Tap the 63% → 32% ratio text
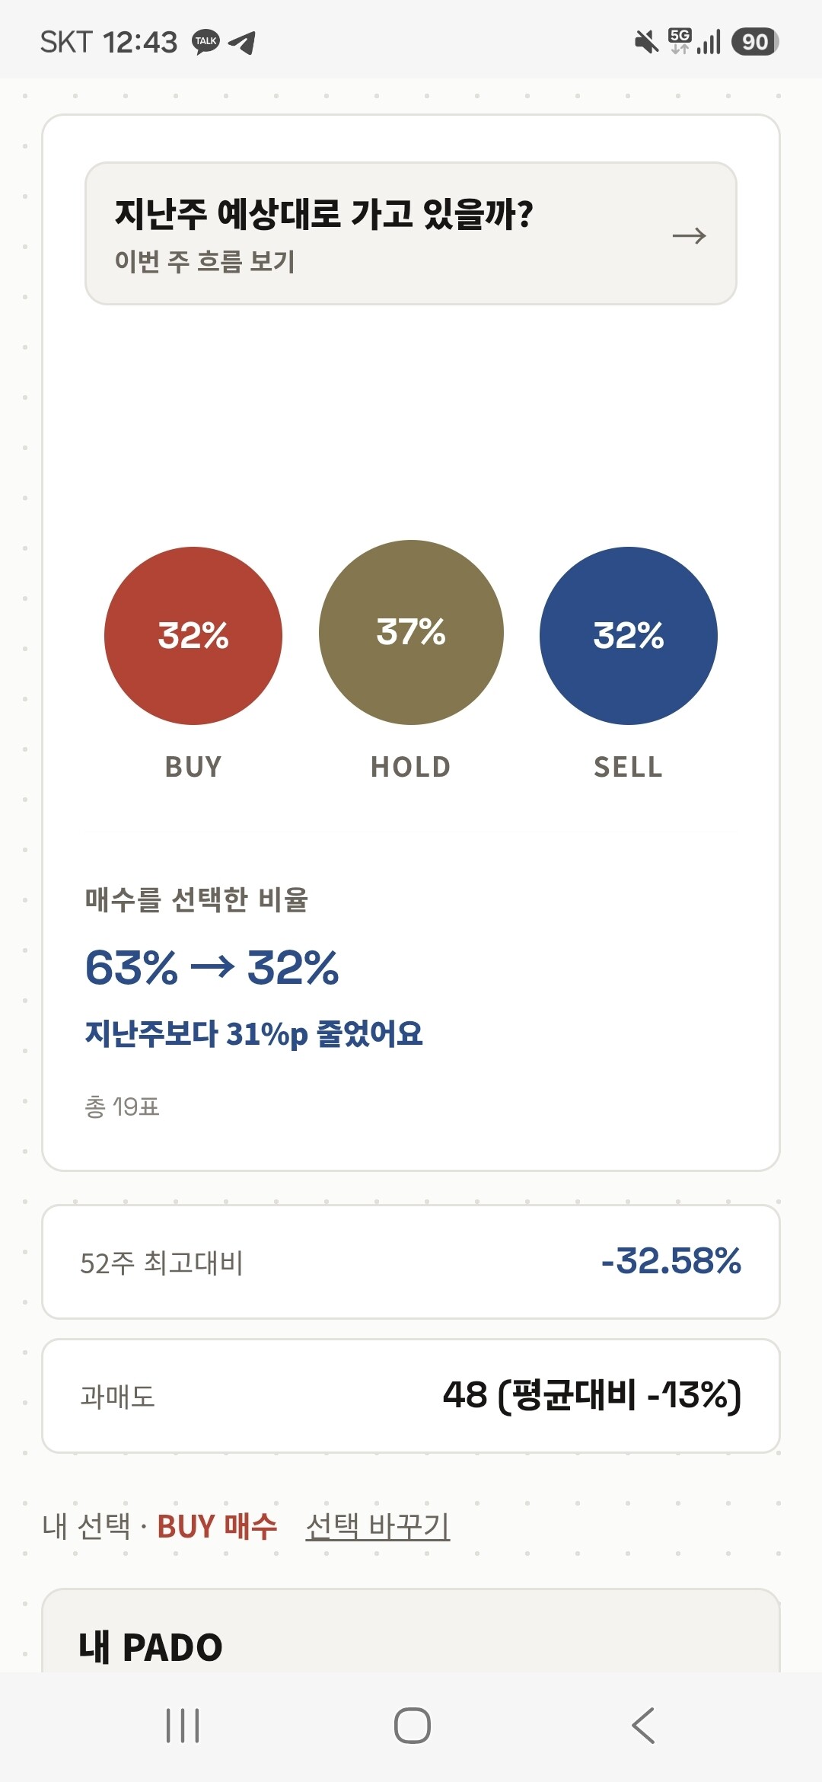Viewport: 822px width, 1782px height. pos(212,968)
